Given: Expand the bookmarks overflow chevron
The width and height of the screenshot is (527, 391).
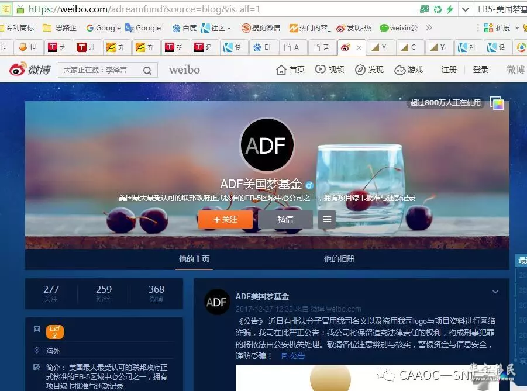Looking at the screenshot, I should click(429, 28).
